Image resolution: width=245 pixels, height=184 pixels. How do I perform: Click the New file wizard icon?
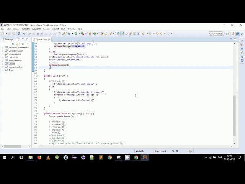pos(3,33)
